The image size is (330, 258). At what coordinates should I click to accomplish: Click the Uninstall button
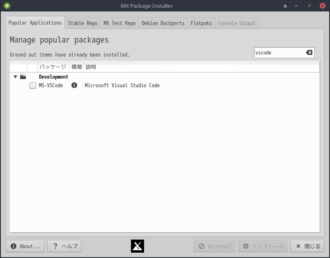tap(214, 246)
